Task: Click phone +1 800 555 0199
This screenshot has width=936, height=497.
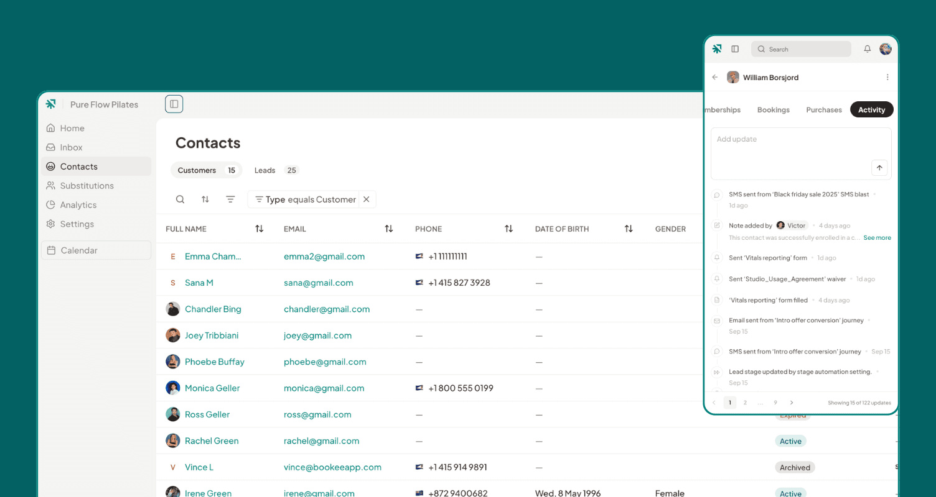Action: coord(461,388)
